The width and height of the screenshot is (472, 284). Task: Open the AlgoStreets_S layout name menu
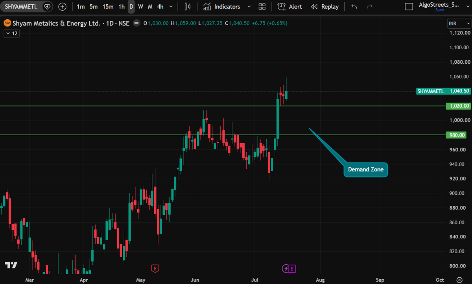439,4
